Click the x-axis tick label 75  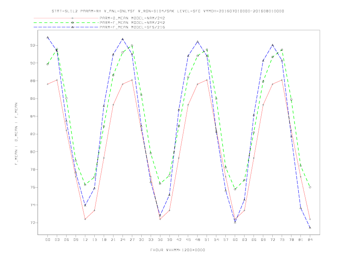point(282,240)
